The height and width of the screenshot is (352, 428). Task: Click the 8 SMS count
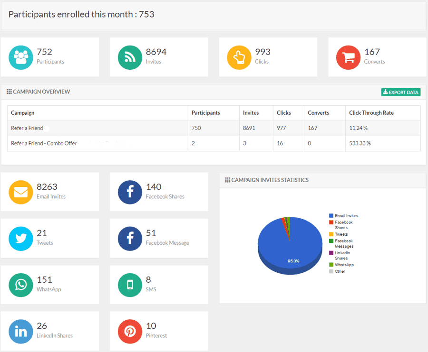(x=148, y=279)
